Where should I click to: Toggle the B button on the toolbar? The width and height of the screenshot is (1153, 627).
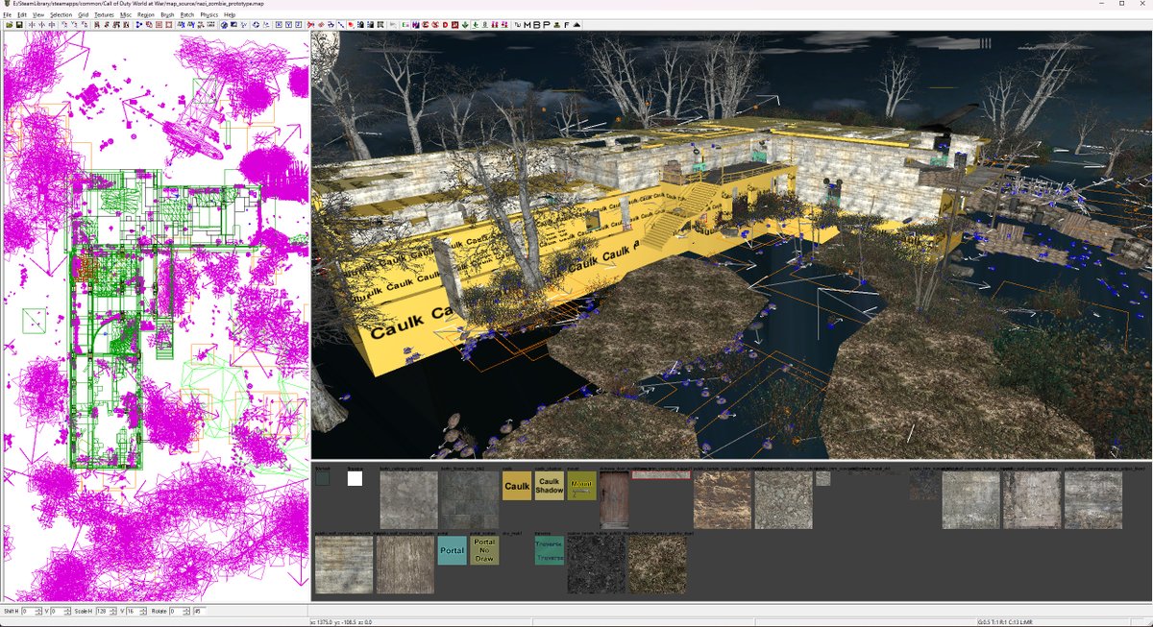tap(538, 24)
